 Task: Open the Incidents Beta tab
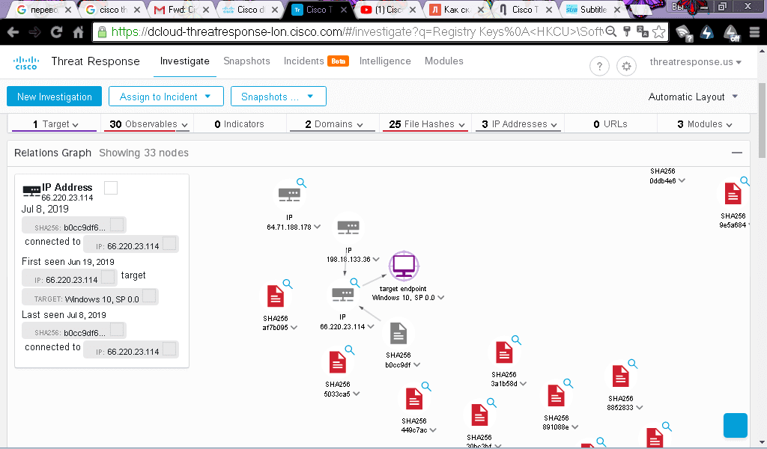point(316,61)
